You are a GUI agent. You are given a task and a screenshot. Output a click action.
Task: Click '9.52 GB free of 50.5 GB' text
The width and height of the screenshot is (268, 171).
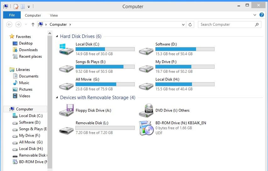[x=94, y=72]
